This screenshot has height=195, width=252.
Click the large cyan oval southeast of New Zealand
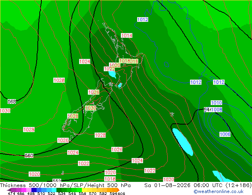pyautogui.click(x=183, y=142)
